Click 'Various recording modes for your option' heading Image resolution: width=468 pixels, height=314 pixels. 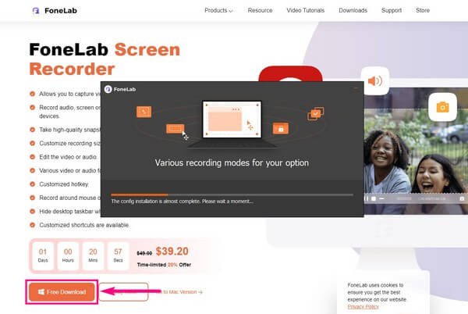point(232,162)
